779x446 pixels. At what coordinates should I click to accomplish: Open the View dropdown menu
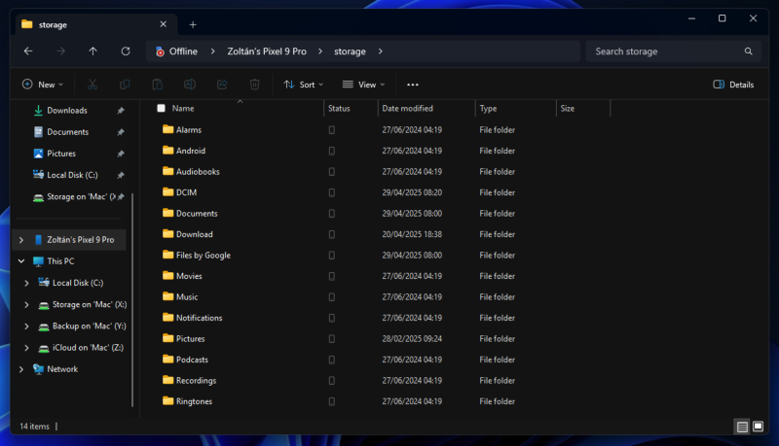tap(363, 85)
